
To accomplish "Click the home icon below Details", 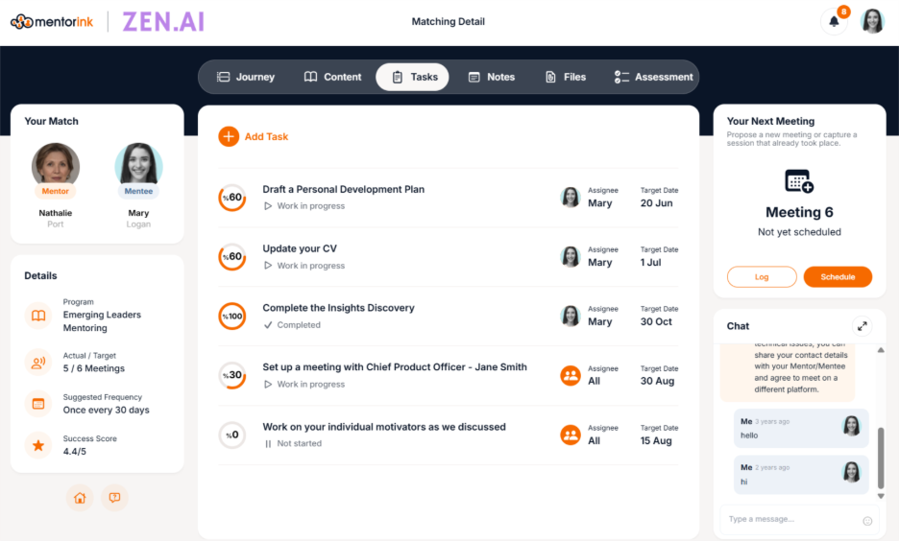I will coord(80,498).
